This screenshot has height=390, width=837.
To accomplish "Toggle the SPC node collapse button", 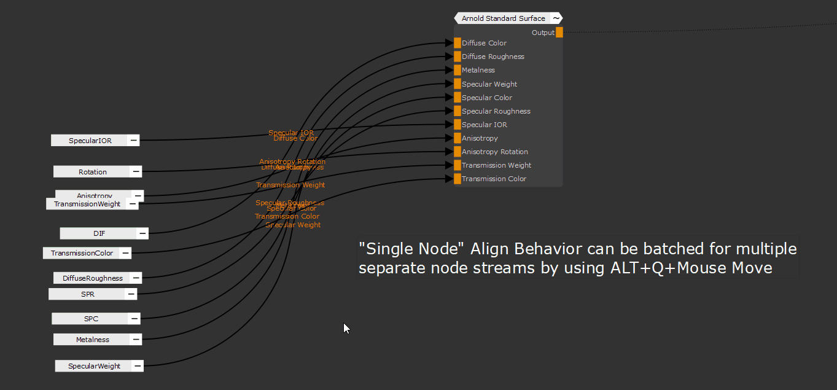I will [134, 319].
